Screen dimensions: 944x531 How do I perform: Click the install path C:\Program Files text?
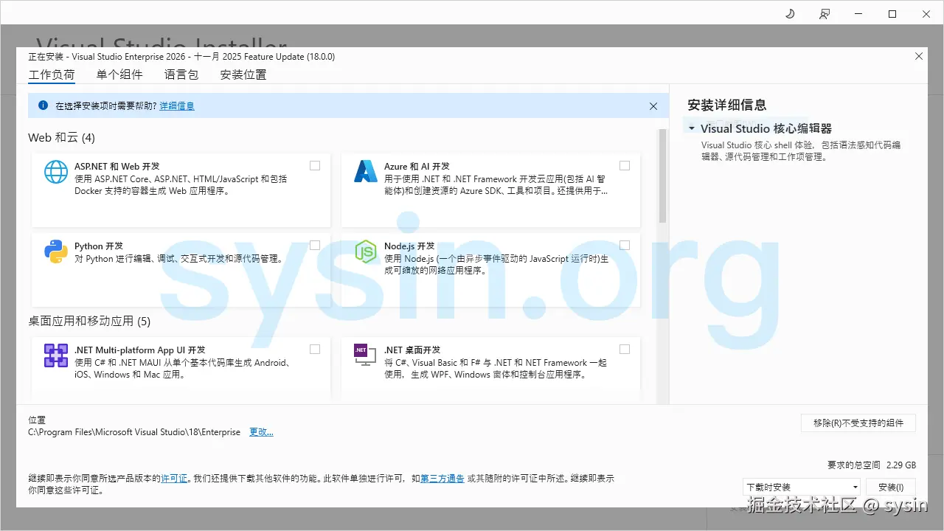tap(134, 432)
